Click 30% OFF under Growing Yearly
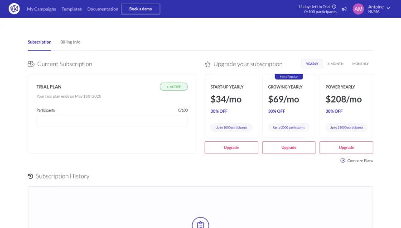Image resolution: width=401 pixels, height=228 pixels. tap(276, 111)
